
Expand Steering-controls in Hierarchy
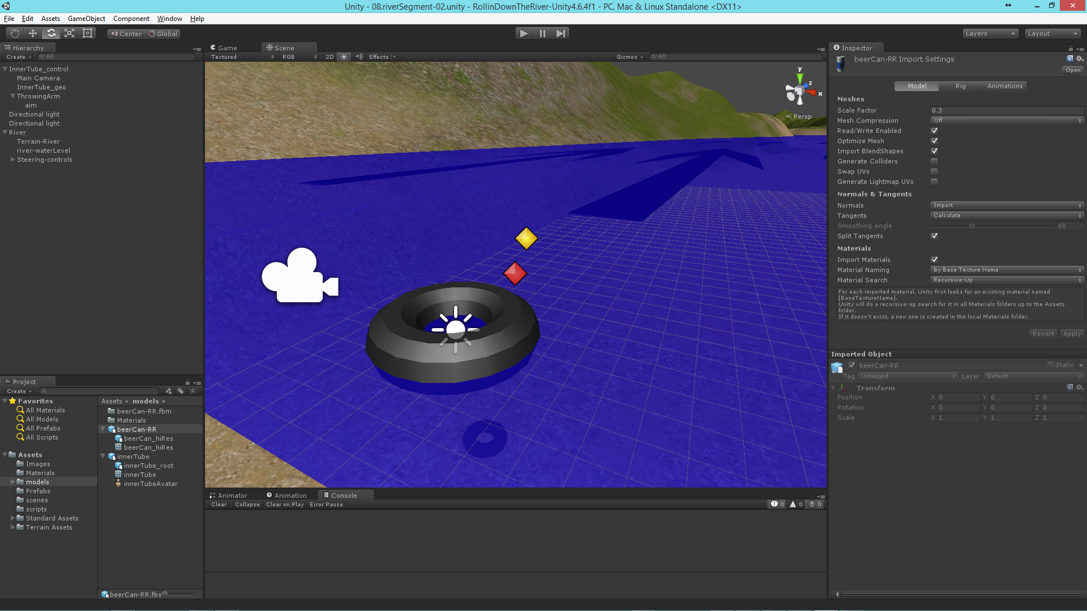12,160
